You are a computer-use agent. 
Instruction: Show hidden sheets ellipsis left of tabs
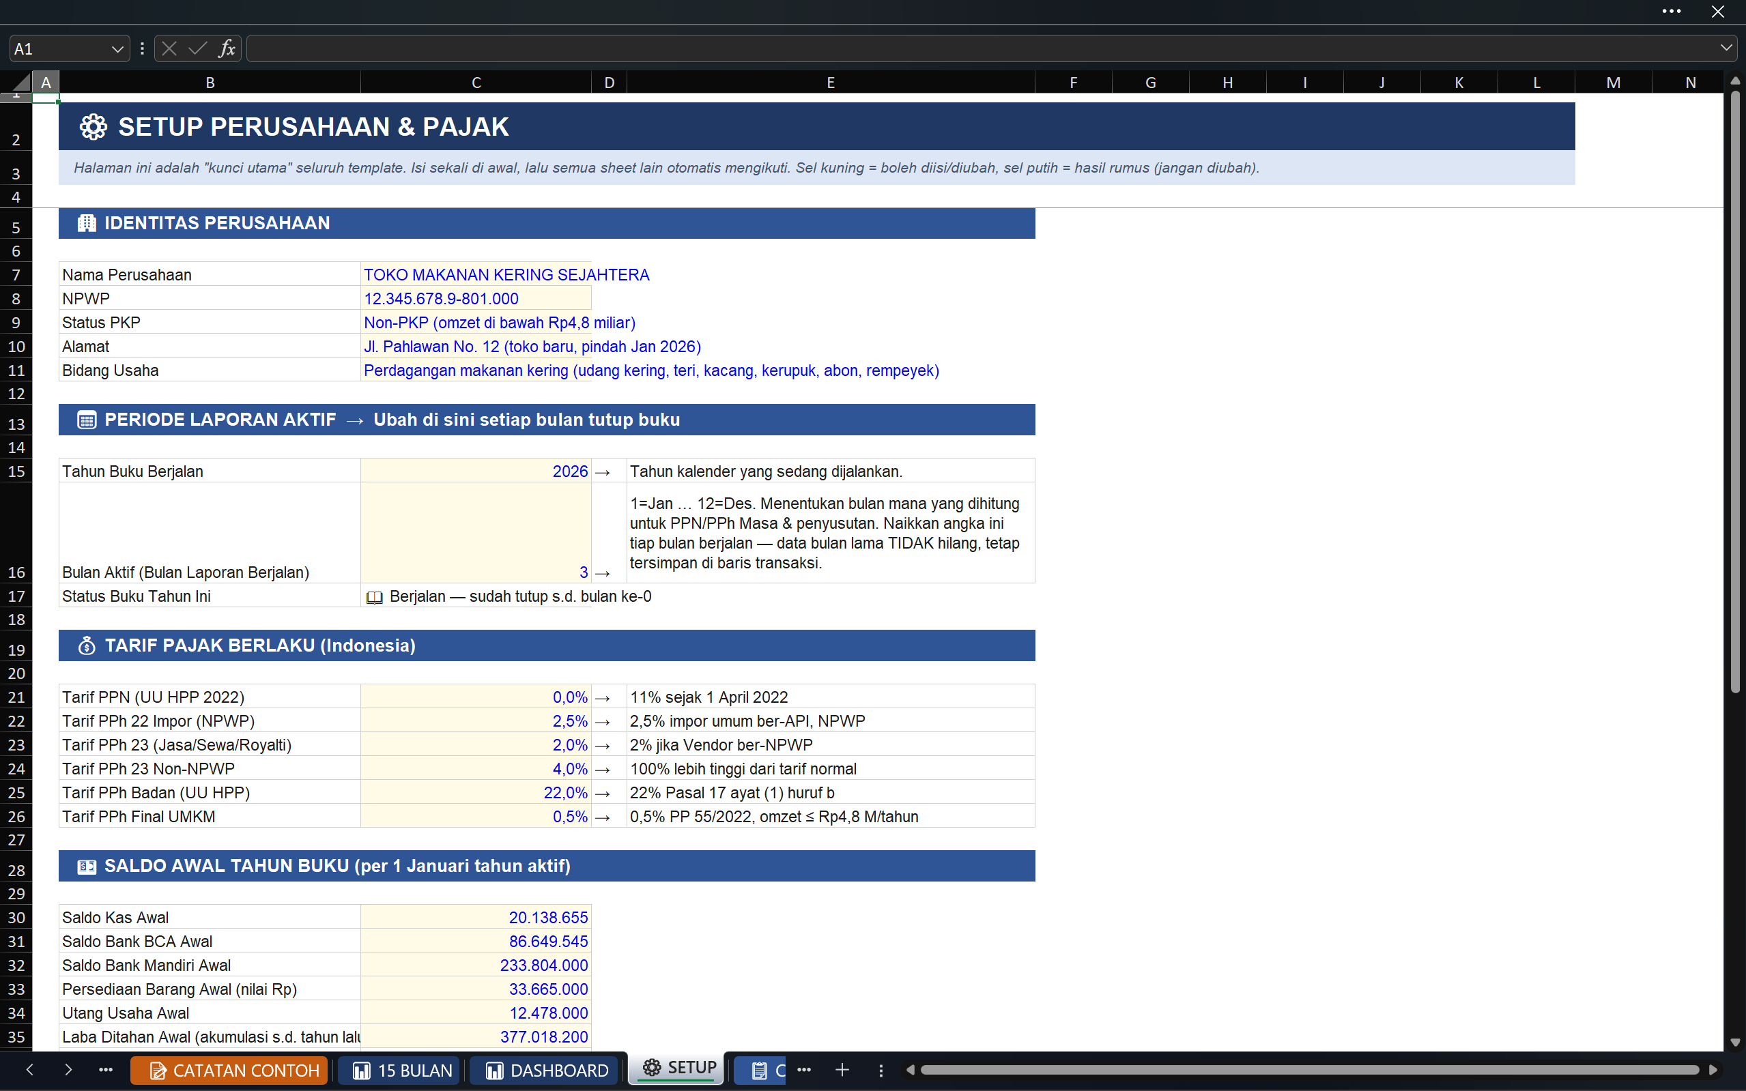pos(106,1069)
